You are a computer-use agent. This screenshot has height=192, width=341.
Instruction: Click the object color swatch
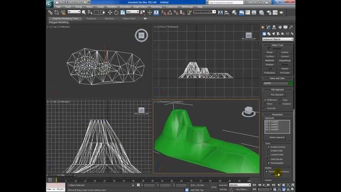tap(291, 83)
